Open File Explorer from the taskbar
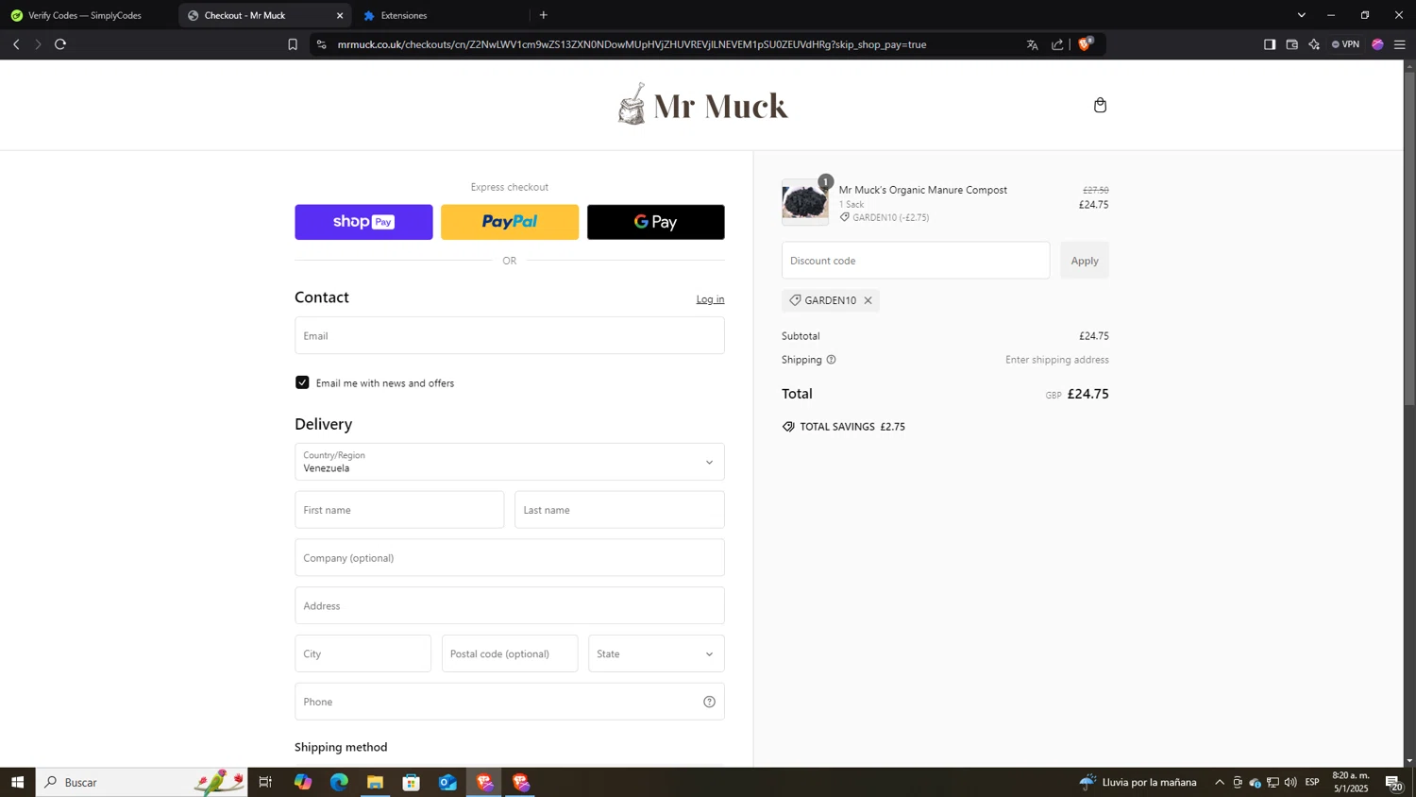This screenshot has width=1416, height=797. pyautogui.click(x=375, y=782)
